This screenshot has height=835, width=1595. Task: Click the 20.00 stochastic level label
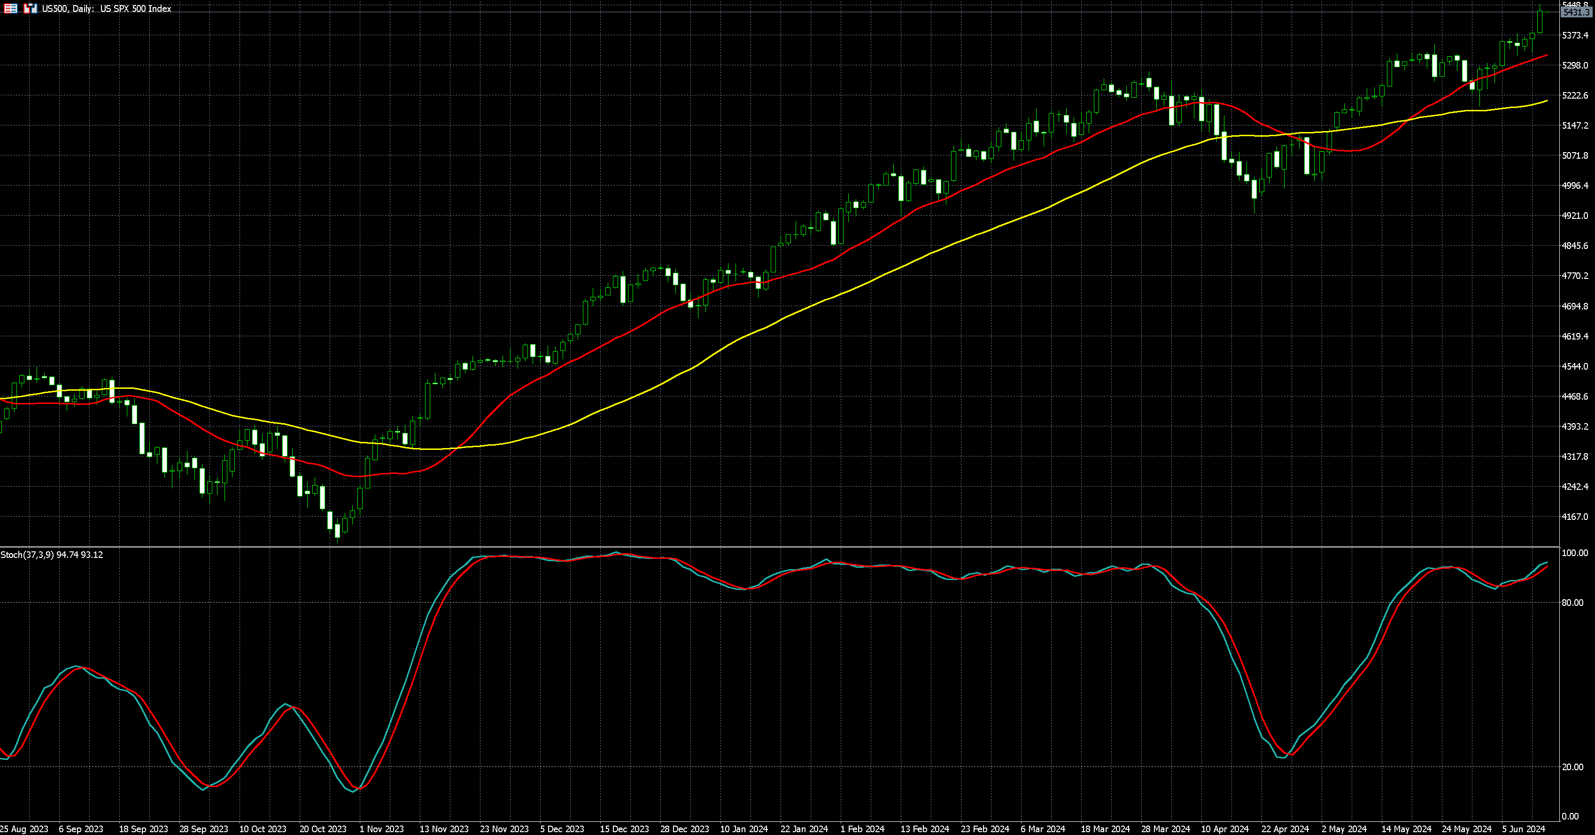point(1573,767)
